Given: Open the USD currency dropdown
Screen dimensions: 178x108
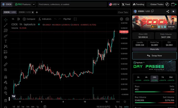Looking at the screenshot, I should pyautogui.click(x=114, y=4).
